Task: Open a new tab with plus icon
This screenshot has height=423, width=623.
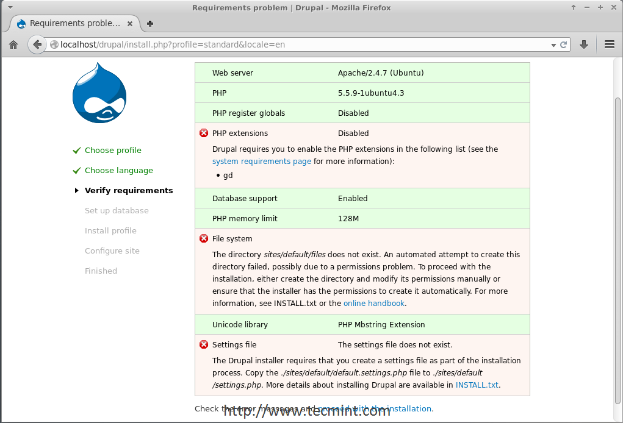Action: (x=149, y=24)
